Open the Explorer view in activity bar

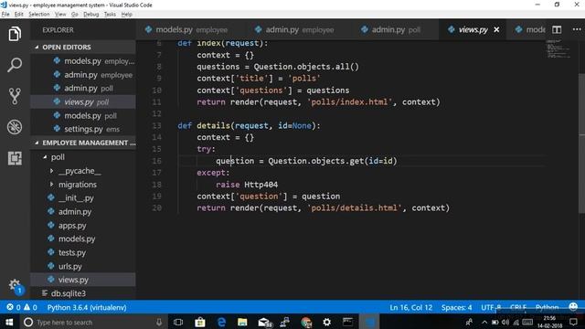(x=15, y=34)
